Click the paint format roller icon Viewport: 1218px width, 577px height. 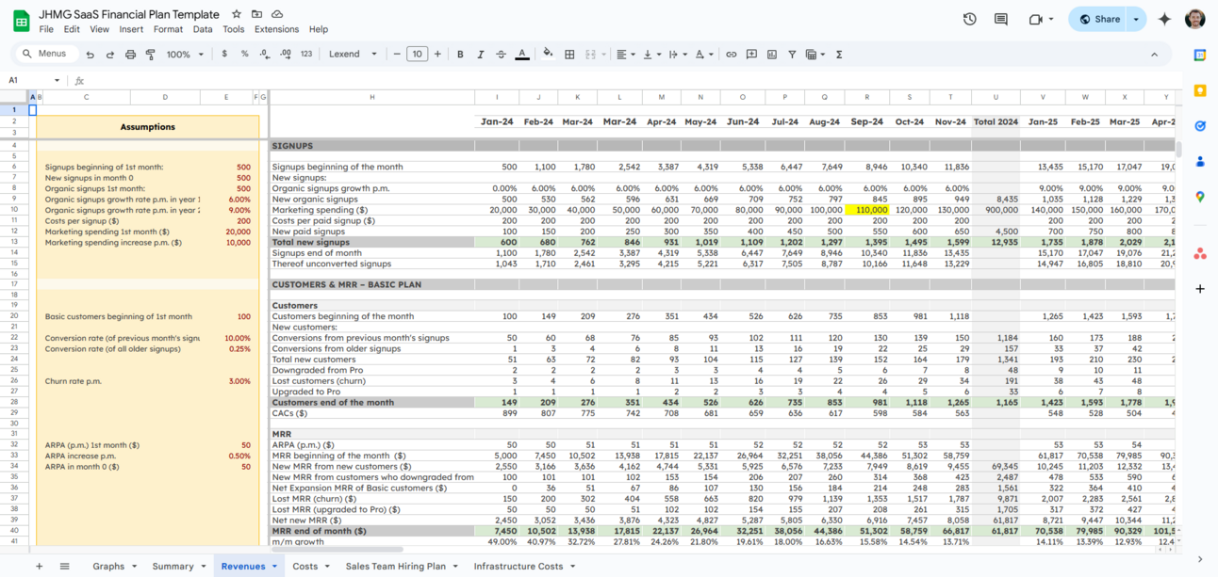pyautogui.click(x=150, y=55)
